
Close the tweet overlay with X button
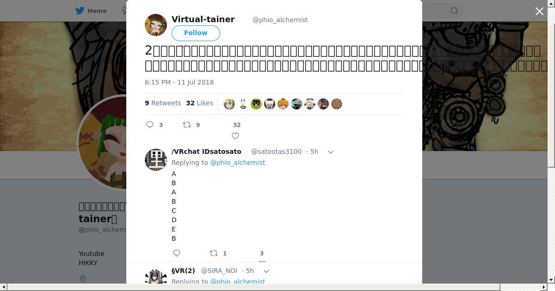(539, 11)
